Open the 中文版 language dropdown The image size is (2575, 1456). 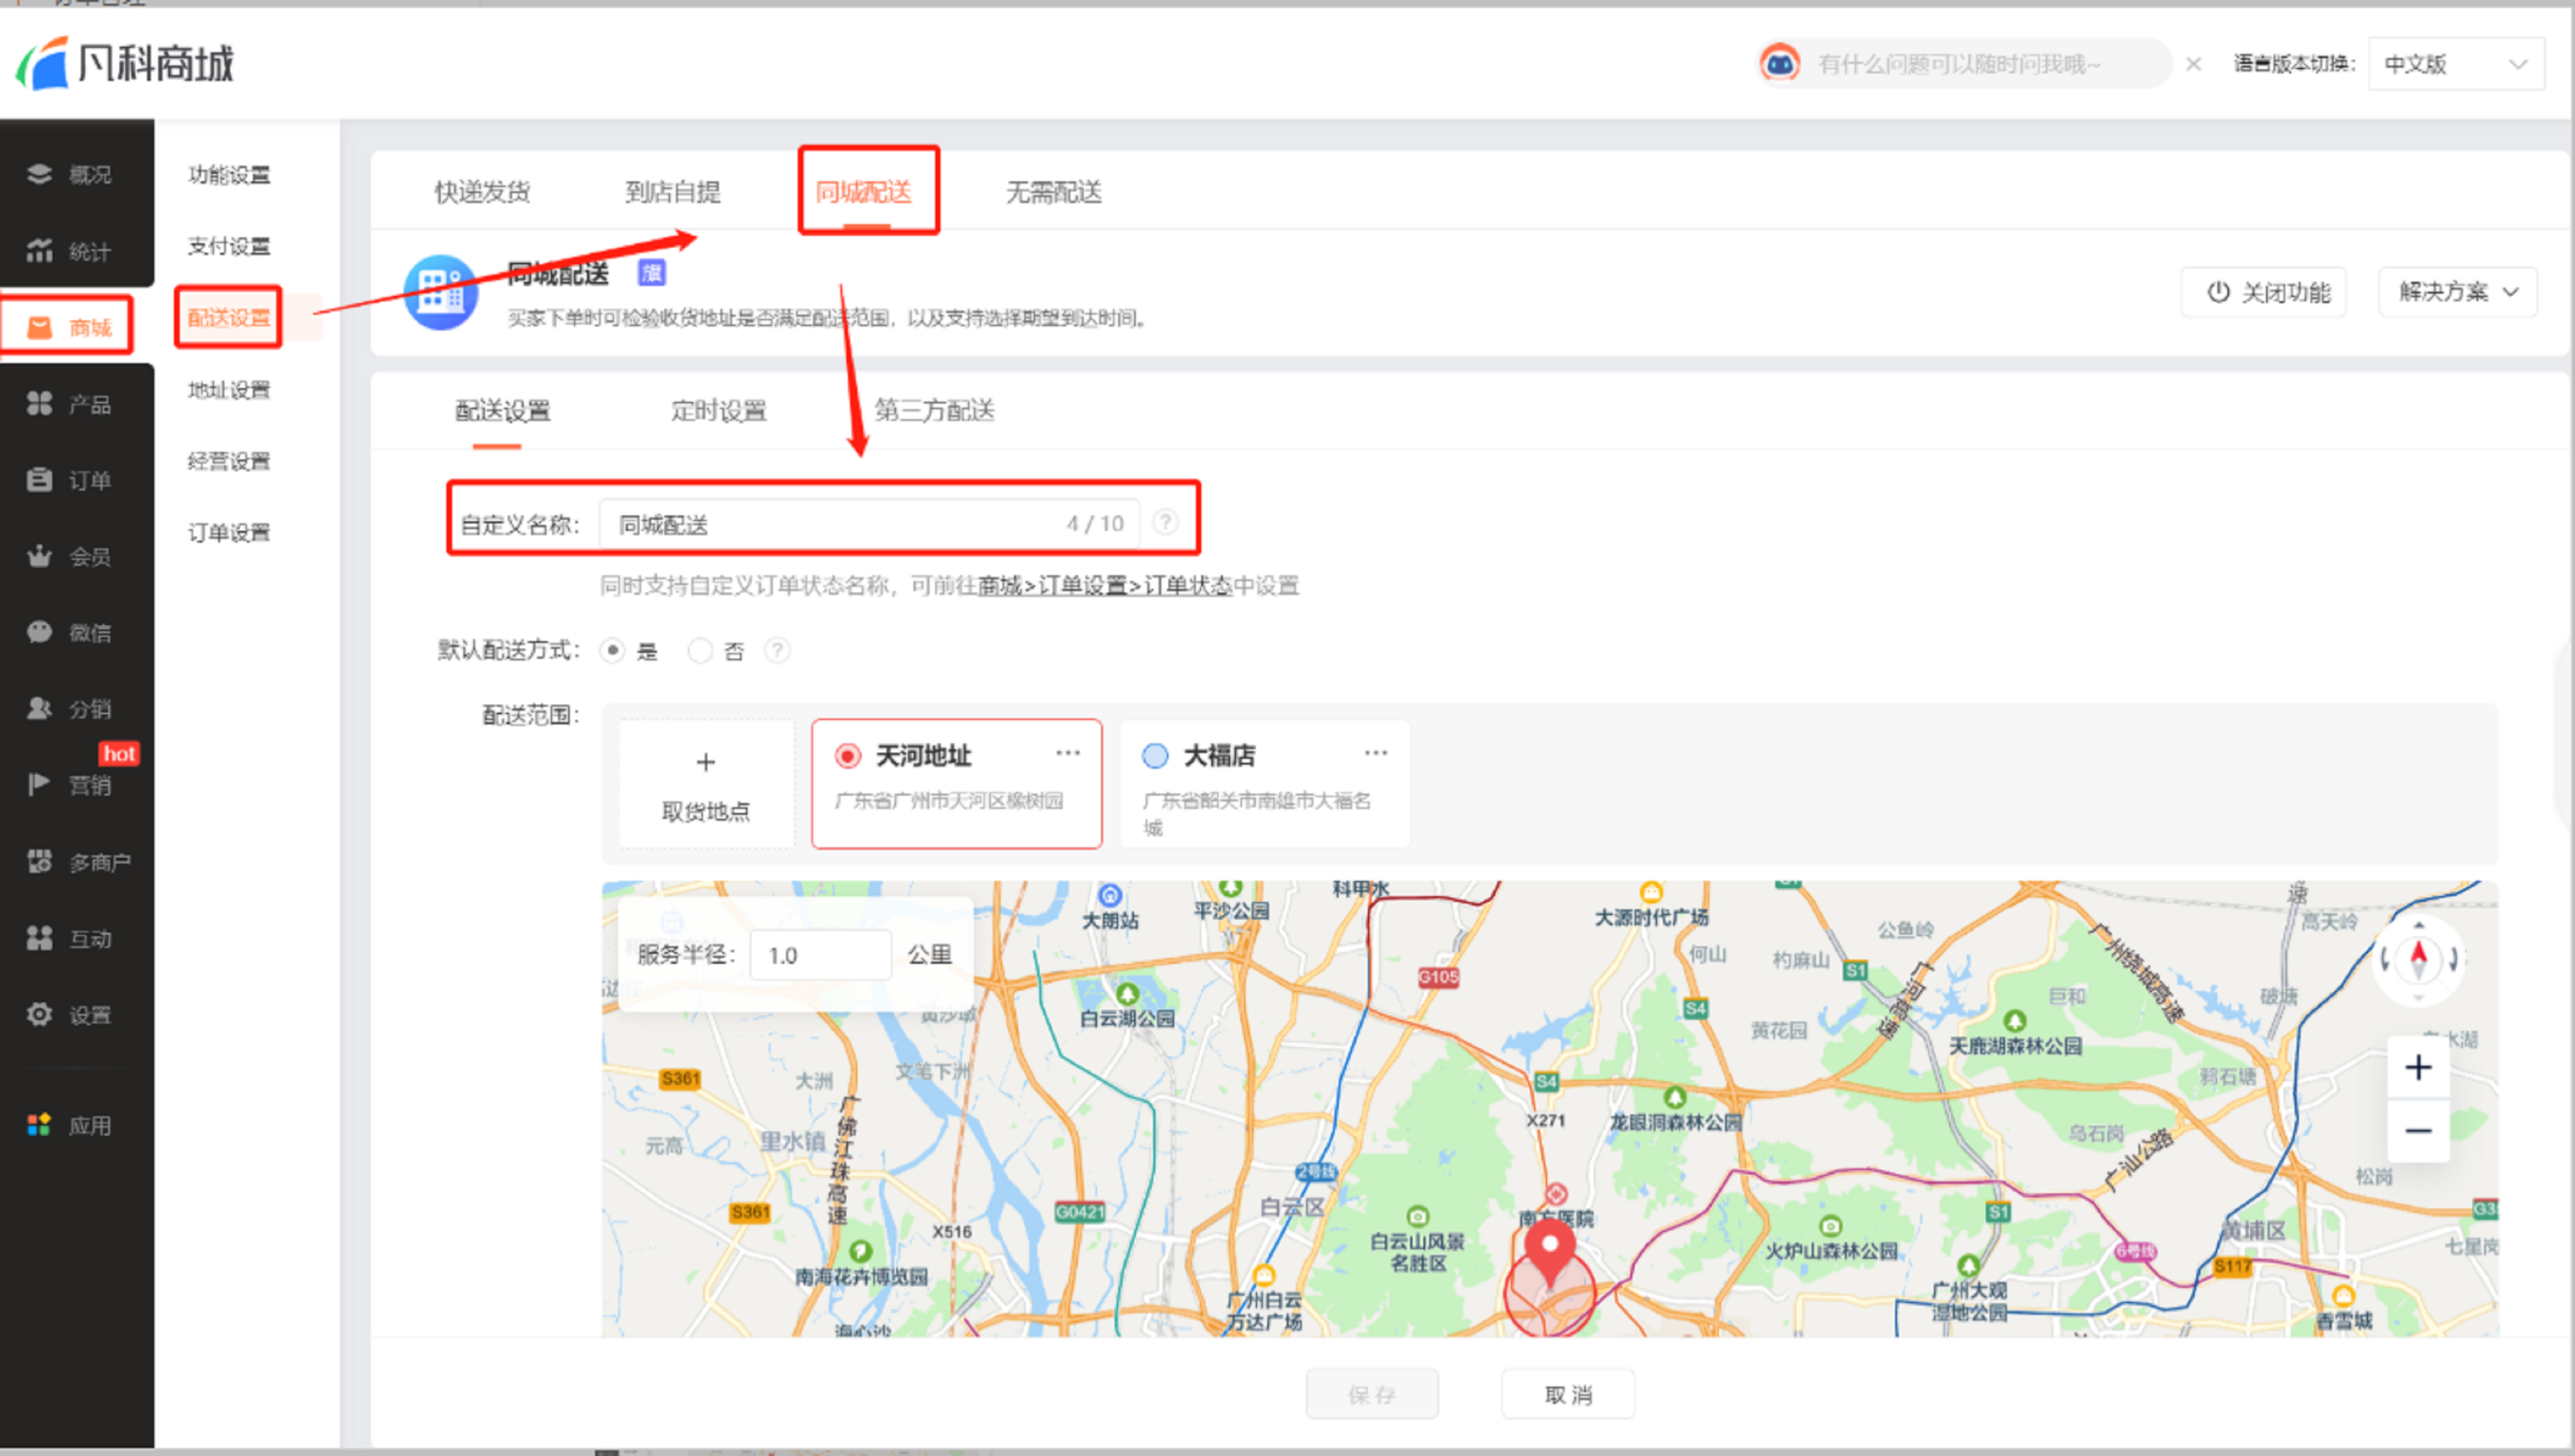(2455, 64)
